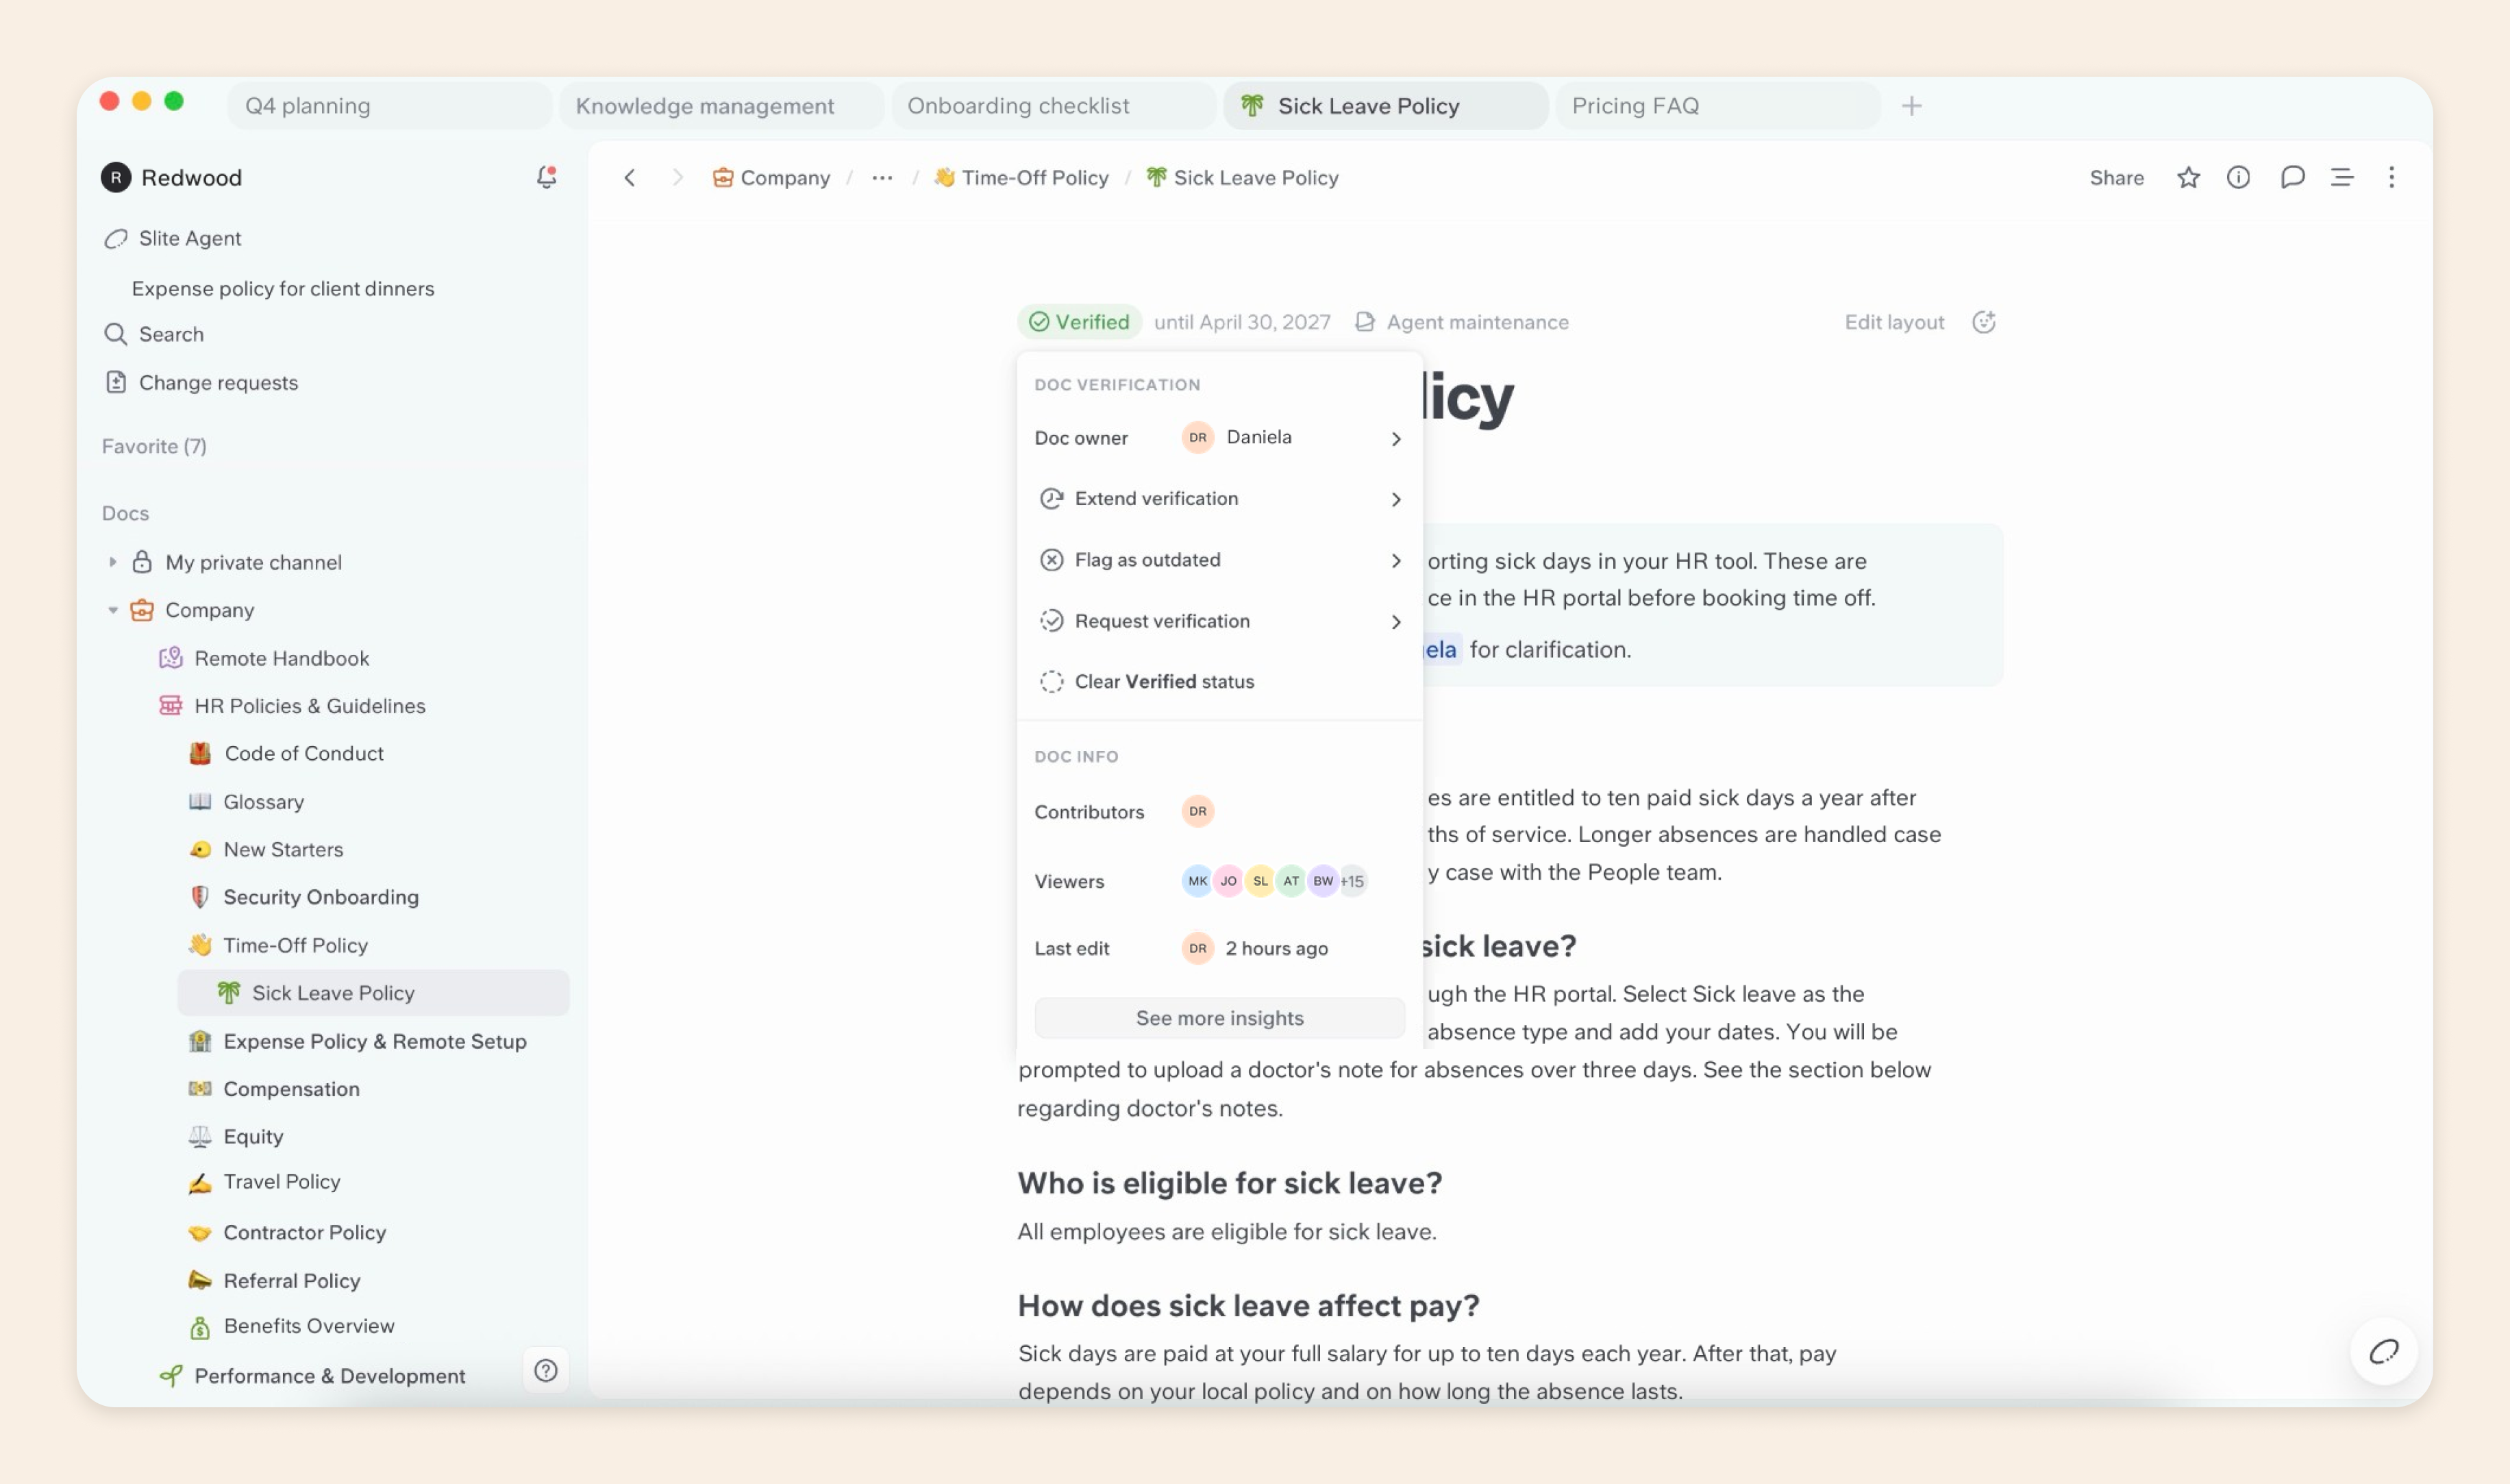Show the table of contents icon
Image resolution: width=2510 pixels, height=1484 pixels.
tap(2342, 178)
